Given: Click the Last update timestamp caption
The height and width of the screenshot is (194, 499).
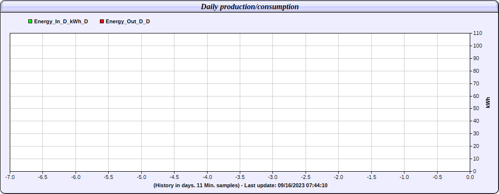Looking at the screenshot, I should point(240,185).
